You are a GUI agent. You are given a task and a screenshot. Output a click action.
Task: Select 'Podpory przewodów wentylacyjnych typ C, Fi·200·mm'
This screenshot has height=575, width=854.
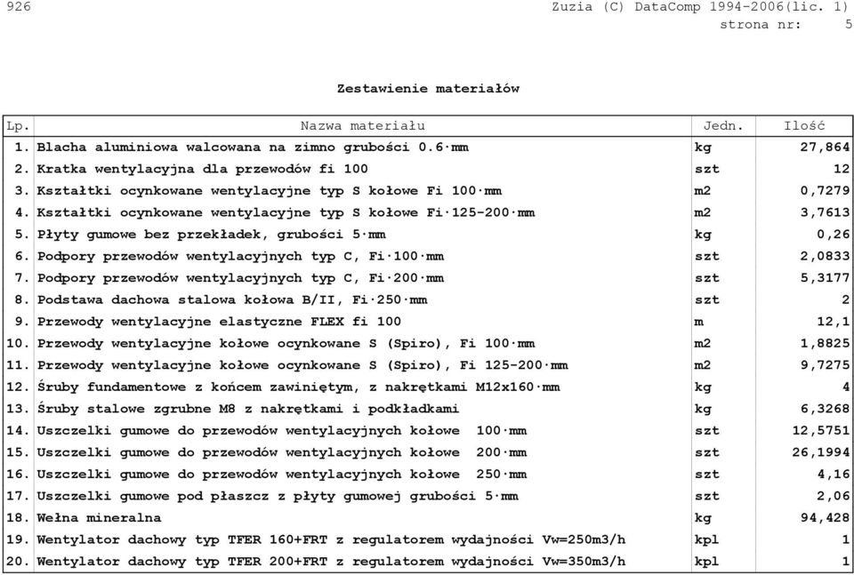click(240, 278)
